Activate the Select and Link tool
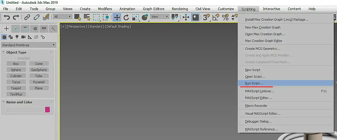 tap(27, 17)
